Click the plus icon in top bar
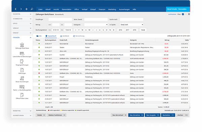The image size is (202, 132). [x=26, y=9]
